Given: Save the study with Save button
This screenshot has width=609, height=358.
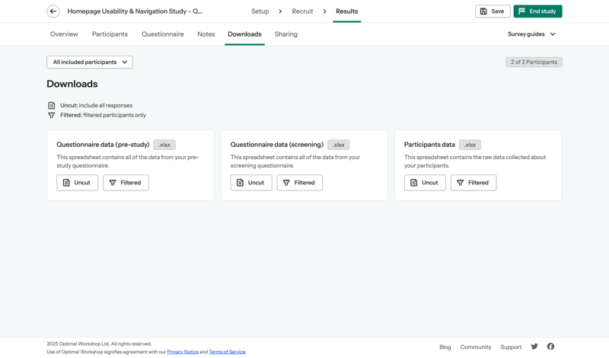Looking at the screenshot, I should (493, 11).
